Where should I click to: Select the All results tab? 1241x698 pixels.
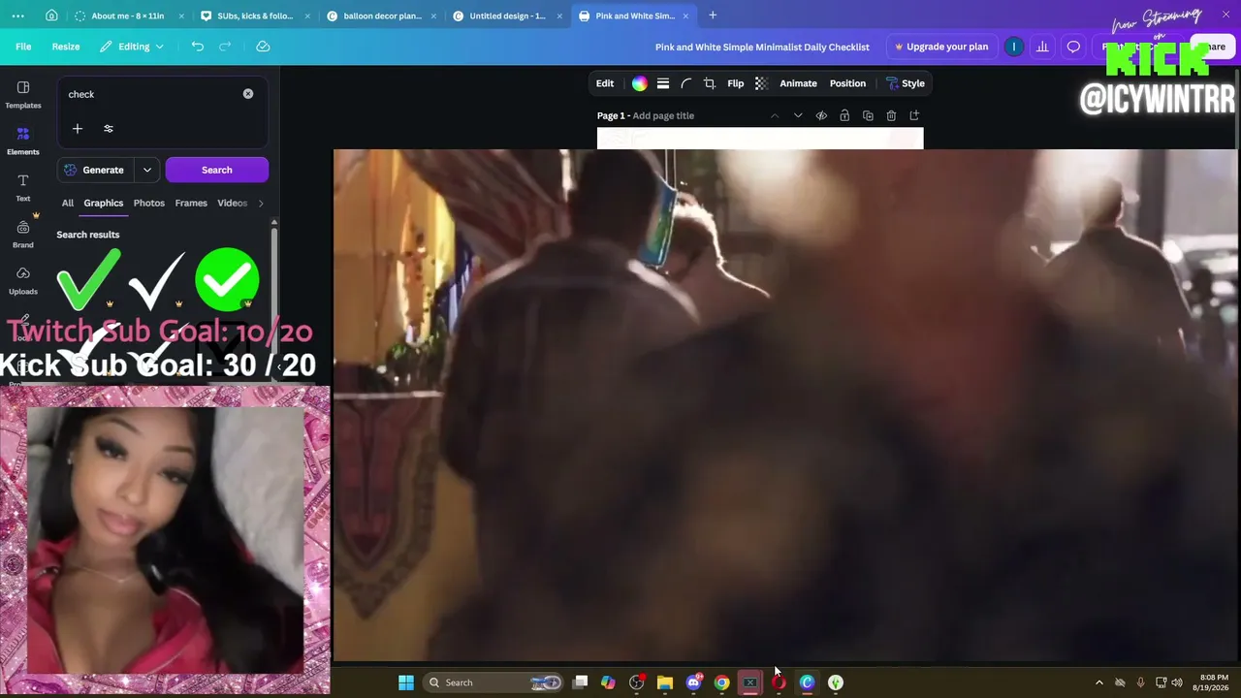click(68, 203)
